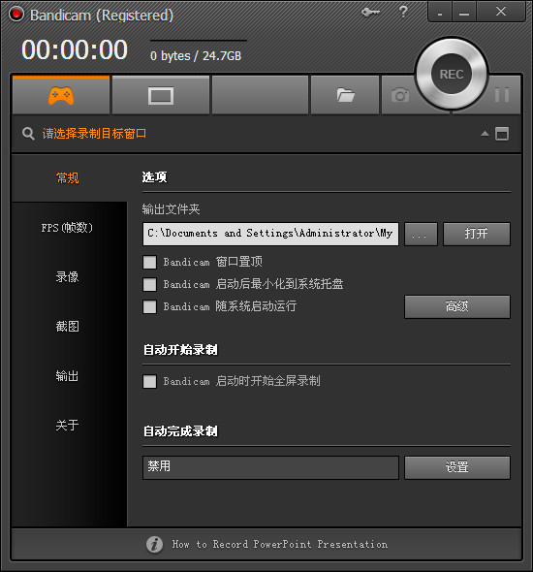
Task: Open registration via the key icon
Action: pyautogui.click(x=370, y=12)
